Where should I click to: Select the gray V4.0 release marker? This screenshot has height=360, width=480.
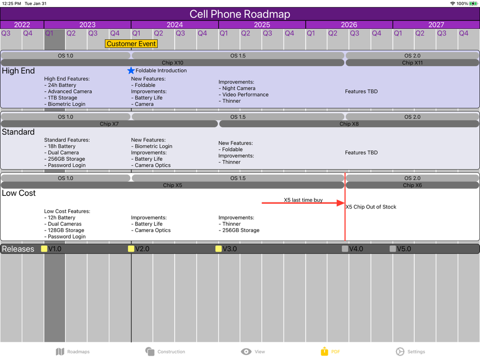tap(345, 249)
